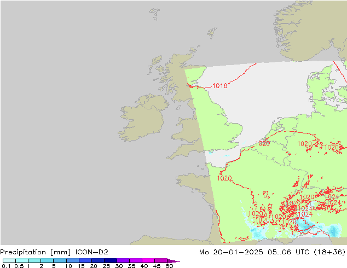Click the "(18+36)" forecast run text
Image resolution: width=347 pixels, height=268 pixels.
click(x=329, y=252)
